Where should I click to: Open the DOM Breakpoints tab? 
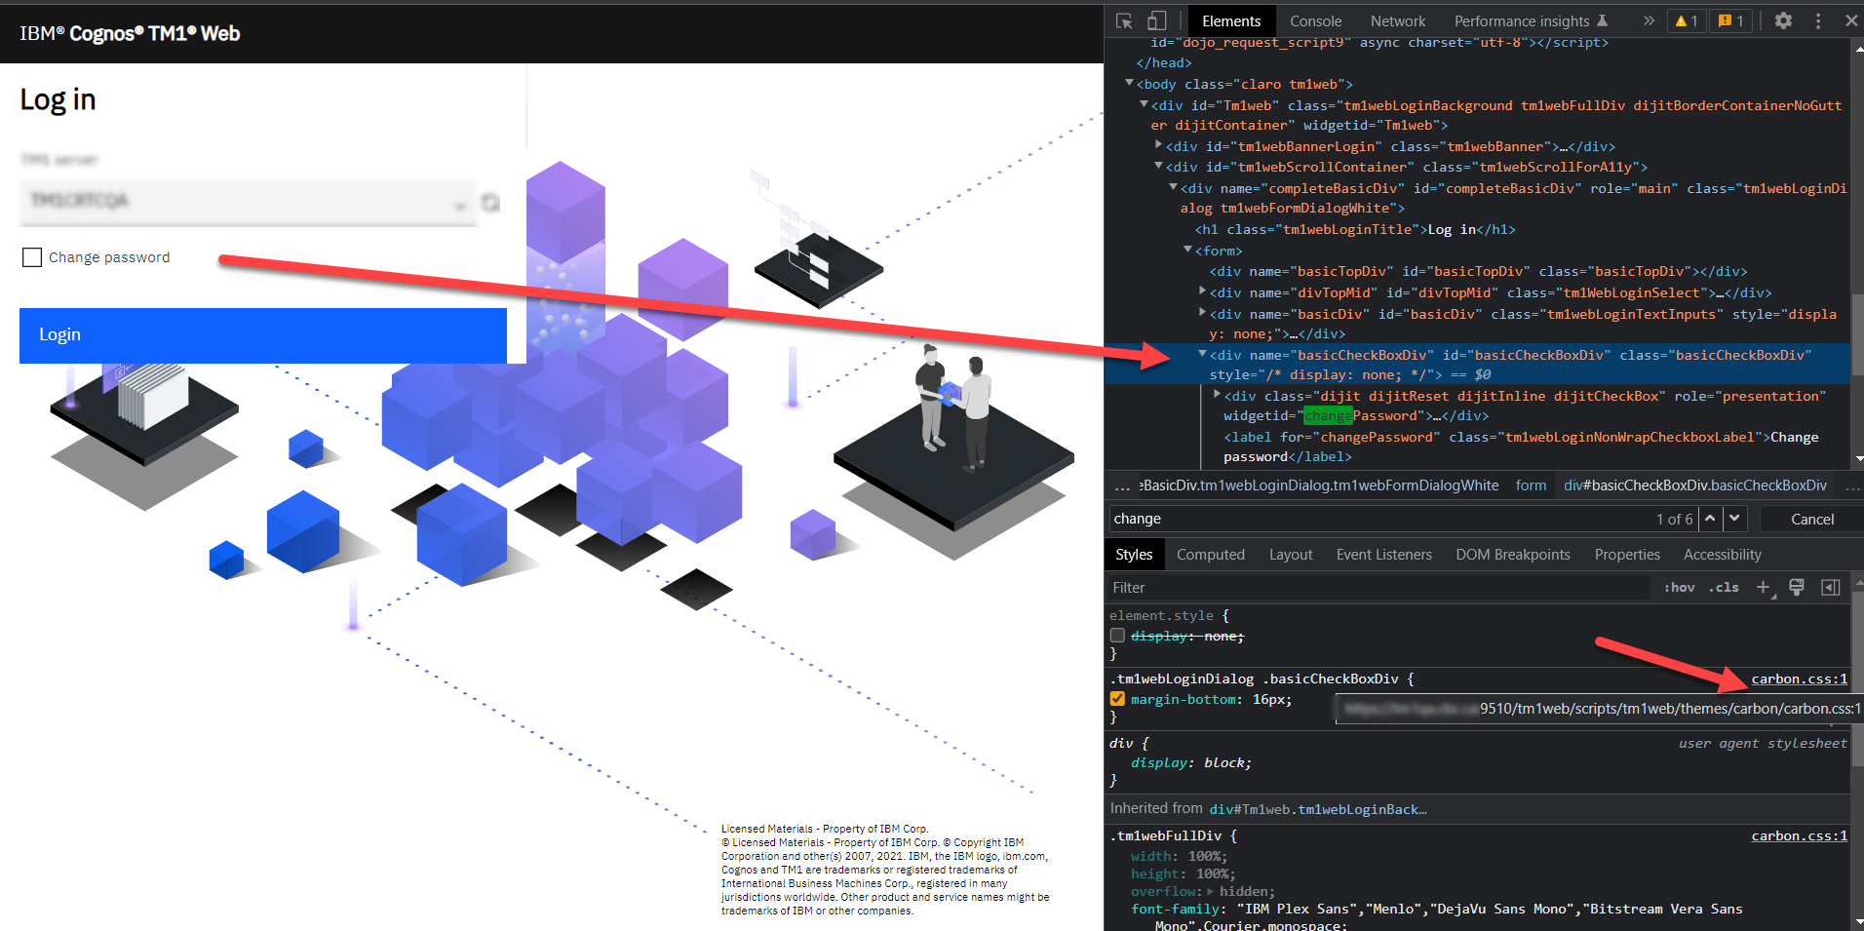1513,554
